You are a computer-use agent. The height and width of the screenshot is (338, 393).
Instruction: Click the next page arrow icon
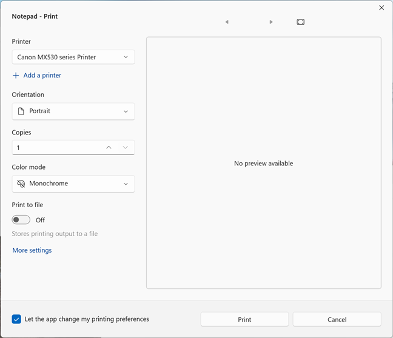tap(271, 22)
